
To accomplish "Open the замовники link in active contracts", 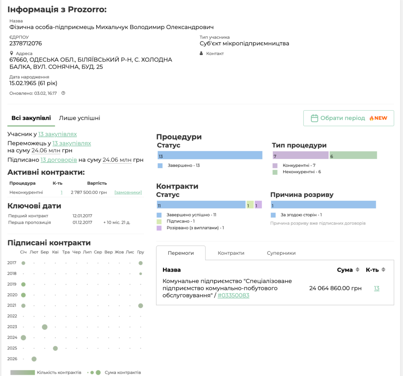I will (128, 193).
